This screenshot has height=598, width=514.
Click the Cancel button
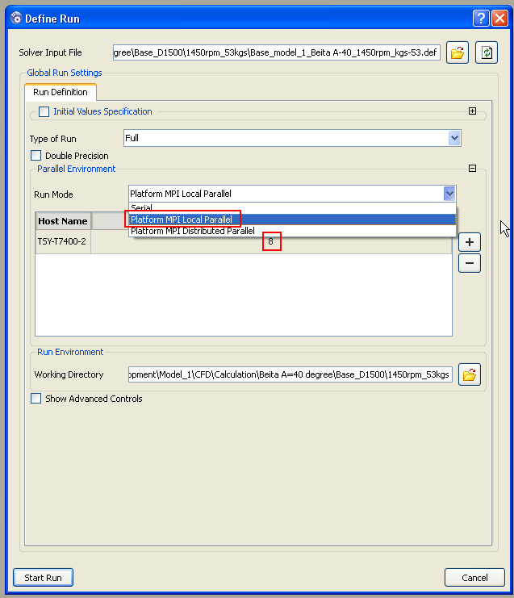(x=474, y=578)
